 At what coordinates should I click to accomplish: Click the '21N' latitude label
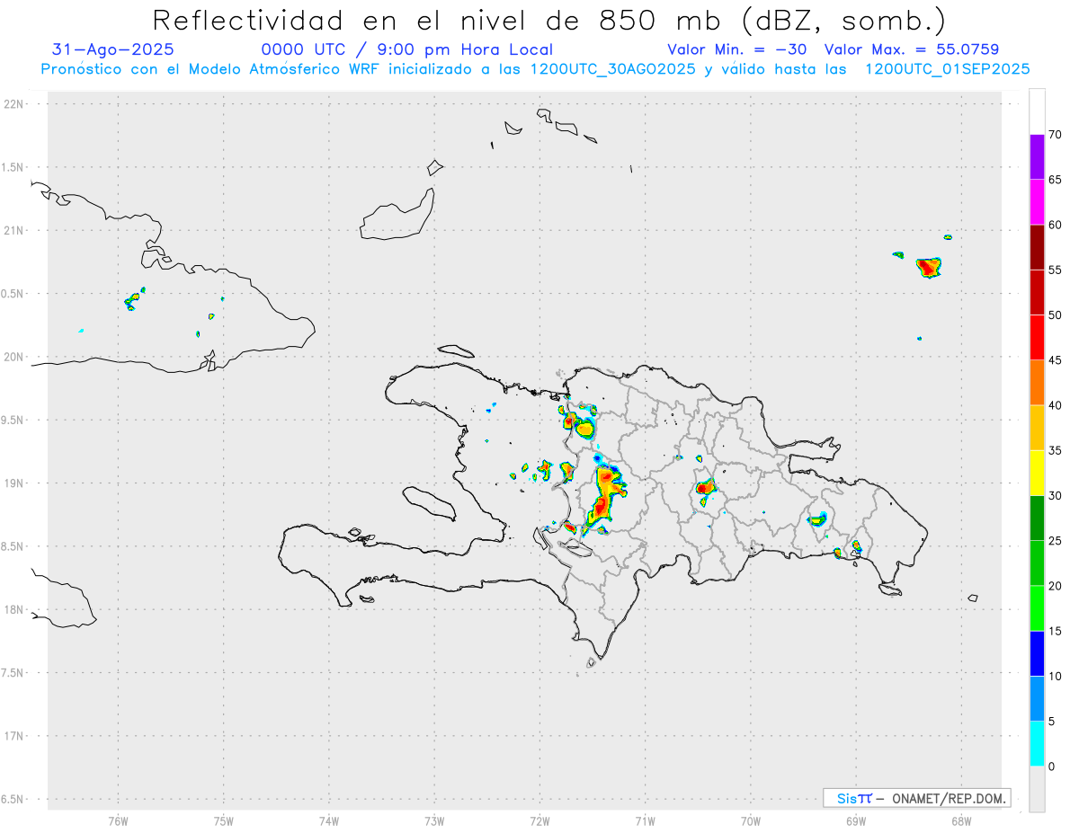[x=14, y=230]
